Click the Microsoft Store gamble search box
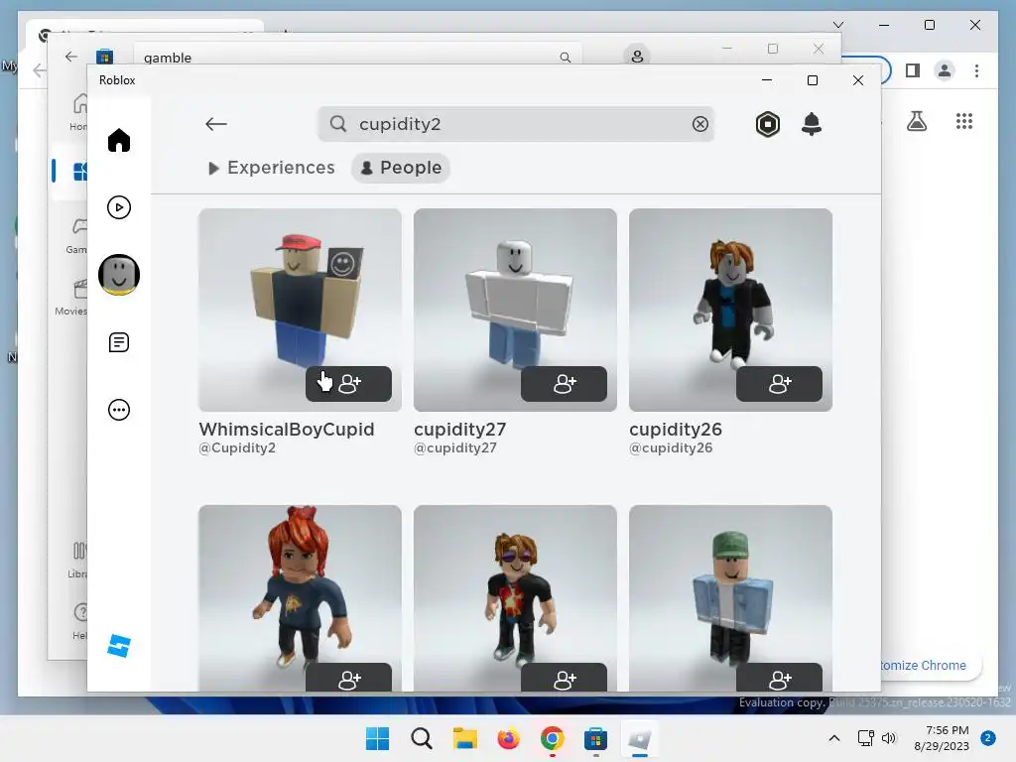The height and width of the screenshot is (762, 1016). [357, 57]
